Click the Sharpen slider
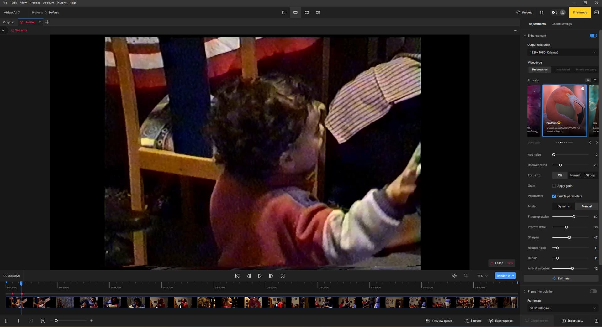The image size is (602, 327). click(570, 237)
